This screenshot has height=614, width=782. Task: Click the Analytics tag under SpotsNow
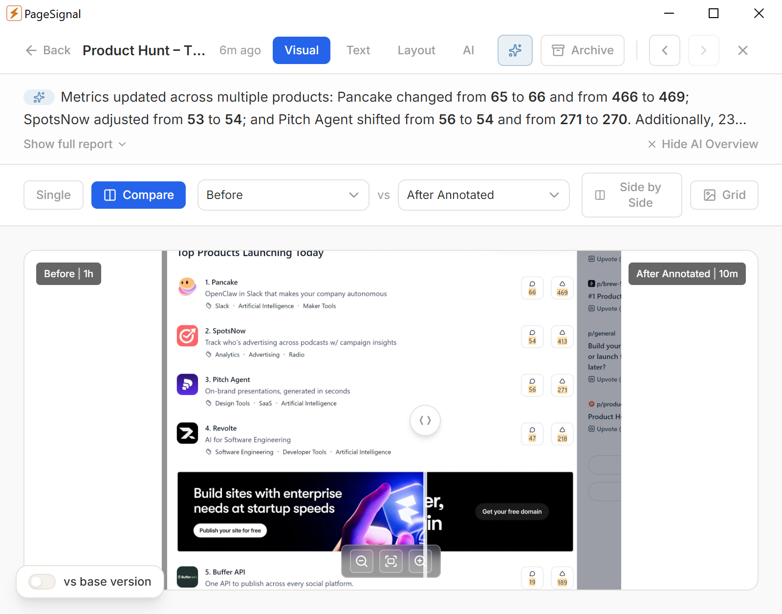(227, 355)
